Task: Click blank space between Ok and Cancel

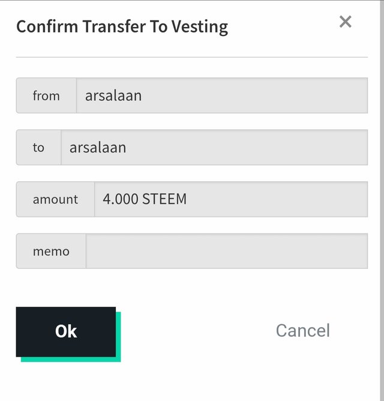Action: click(197, 331)
